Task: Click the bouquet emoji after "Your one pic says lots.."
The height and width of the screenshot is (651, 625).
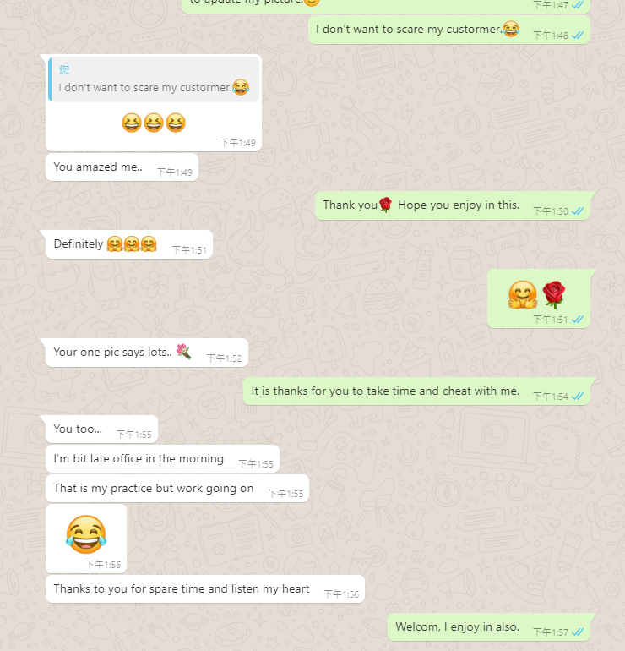Action: tap(184, 351)
